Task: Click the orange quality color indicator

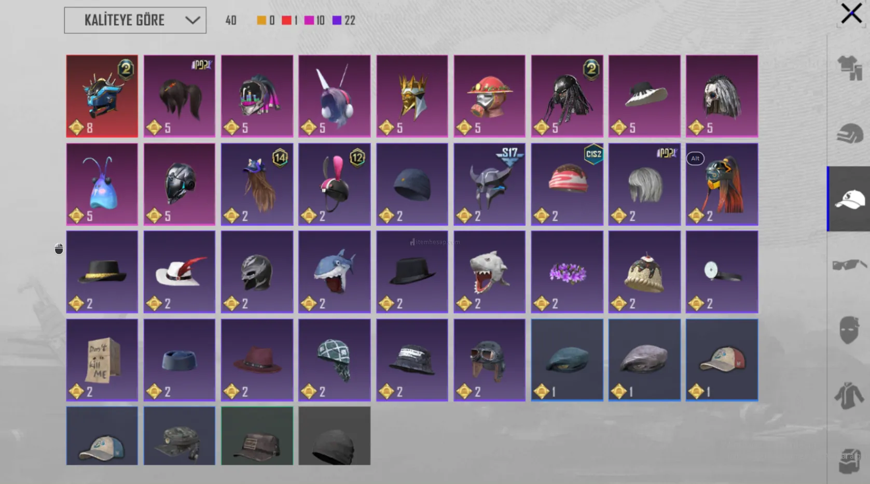Action: coord(261,20)
